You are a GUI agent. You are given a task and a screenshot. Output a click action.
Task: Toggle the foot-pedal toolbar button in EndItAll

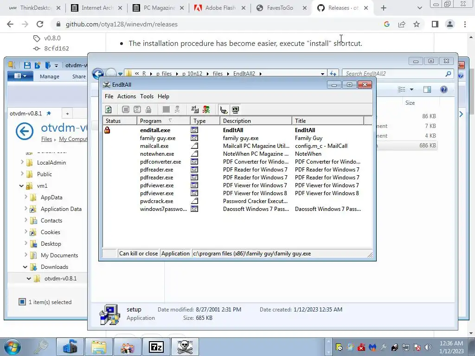coord(224,109)
